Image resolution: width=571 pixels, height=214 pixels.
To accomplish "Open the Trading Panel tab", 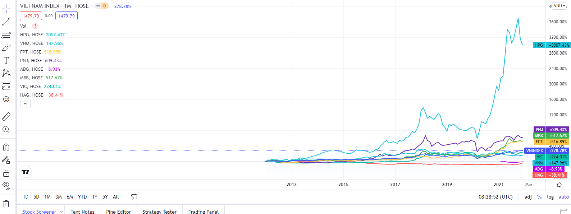I will (204, 211).
